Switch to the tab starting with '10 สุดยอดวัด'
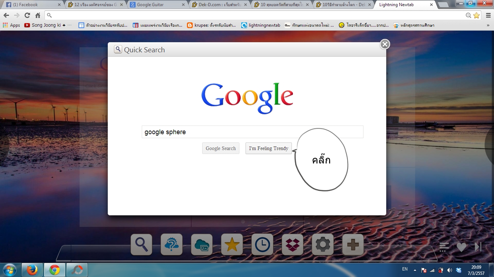The width and height of the screenshot is (494, 277). click(281, 5)
